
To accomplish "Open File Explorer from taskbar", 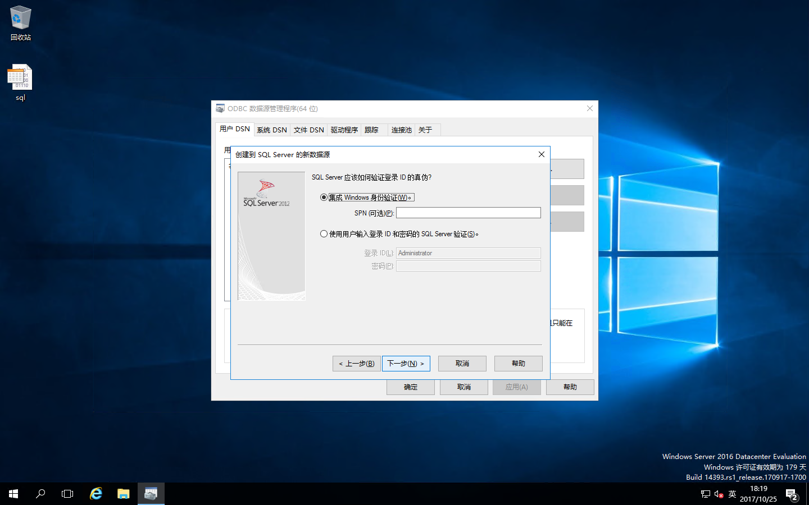I will coord(124,494).
